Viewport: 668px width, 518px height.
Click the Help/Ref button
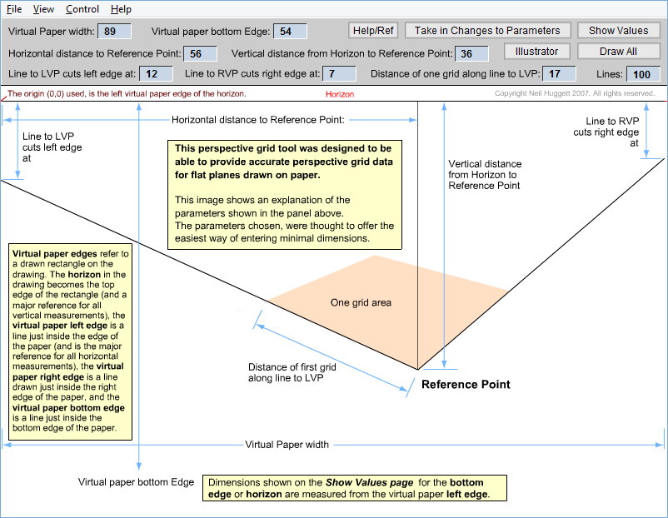click(x=373, y=31)
